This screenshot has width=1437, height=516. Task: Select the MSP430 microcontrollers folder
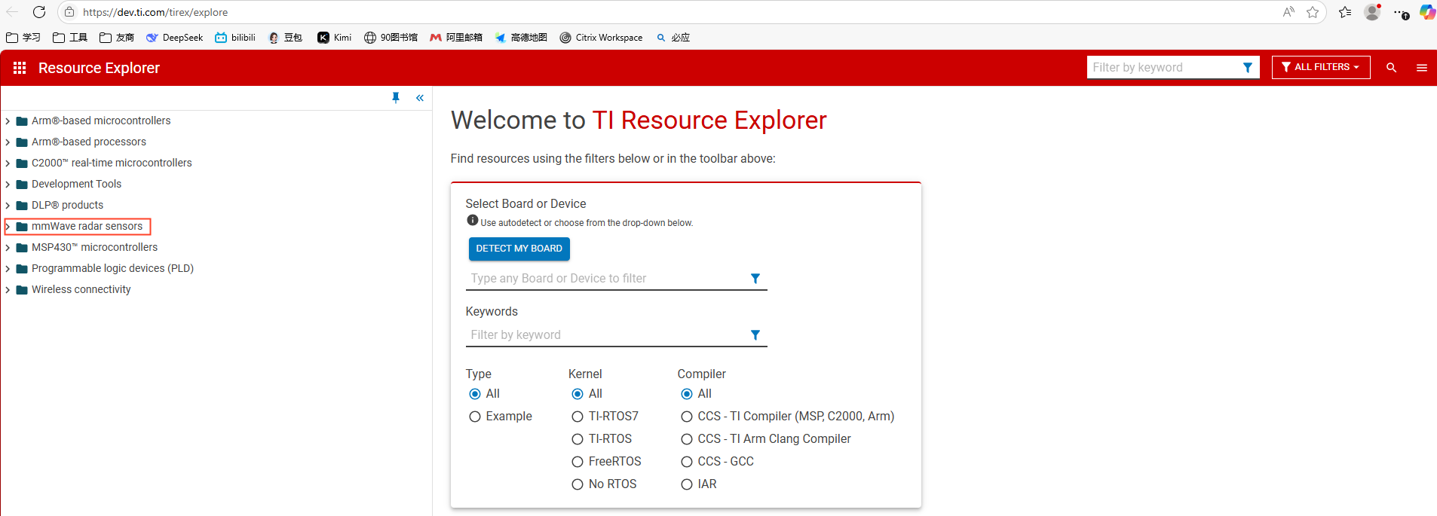click(x=87, y=247)
